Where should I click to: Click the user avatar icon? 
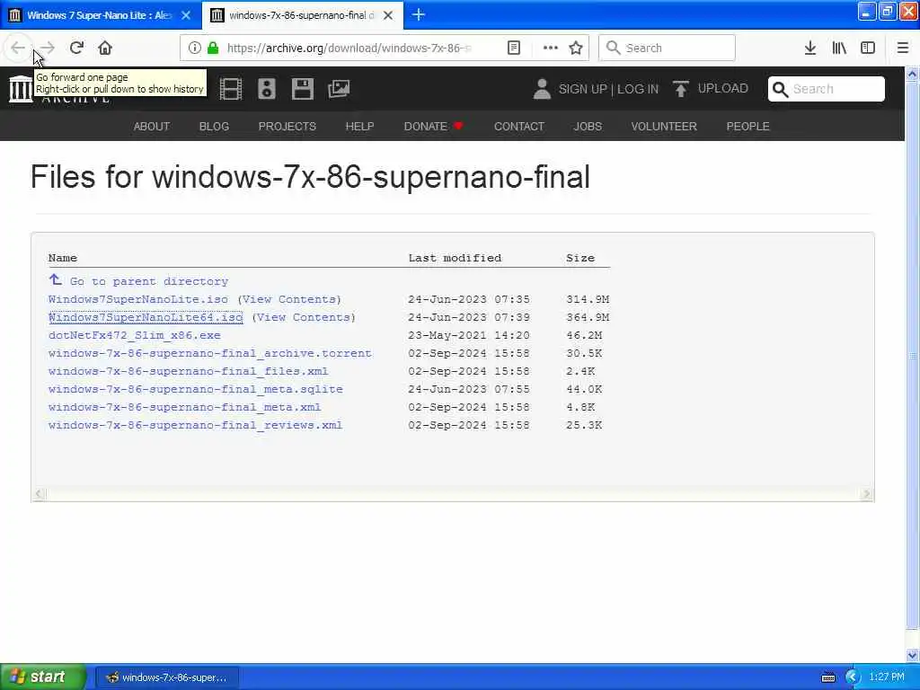(x=542, y=89)
